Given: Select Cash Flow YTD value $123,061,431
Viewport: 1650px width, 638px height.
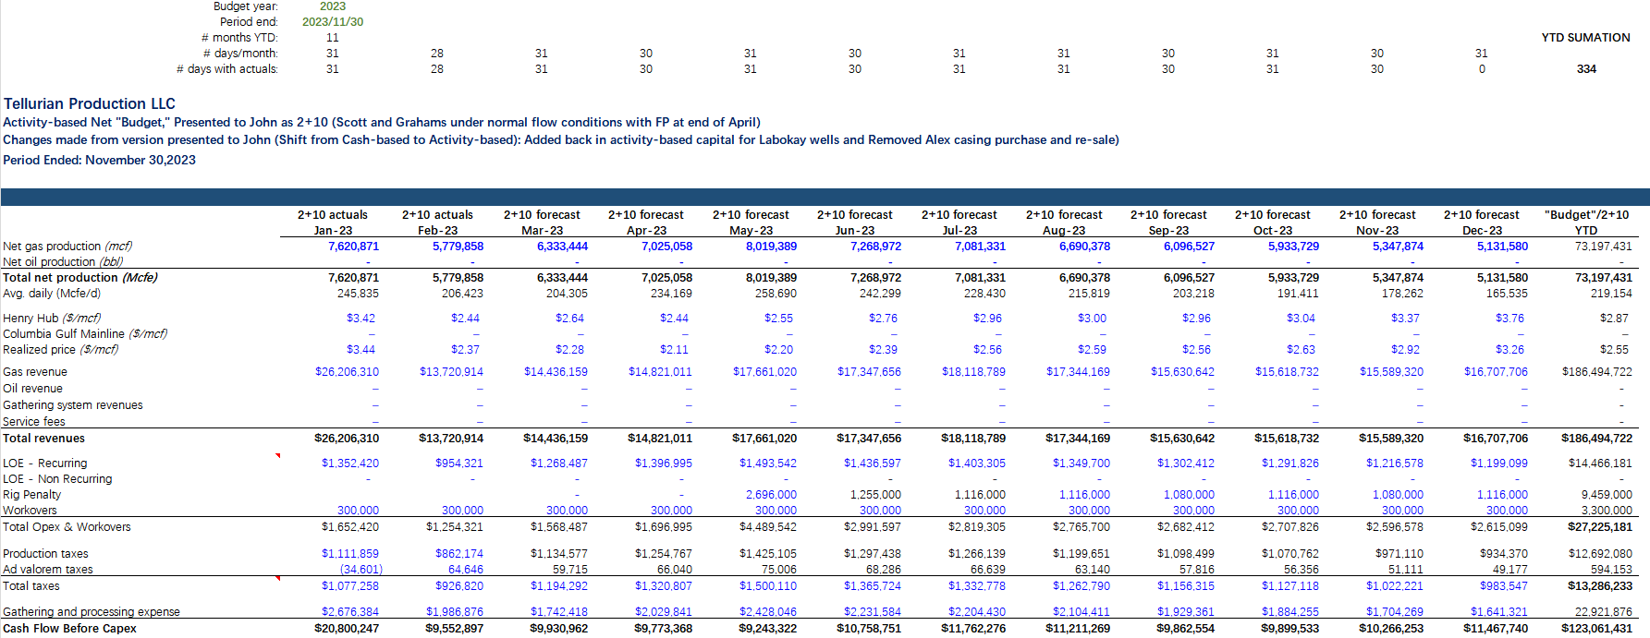Looking at the screenshot, I should tap(1597, 629).
